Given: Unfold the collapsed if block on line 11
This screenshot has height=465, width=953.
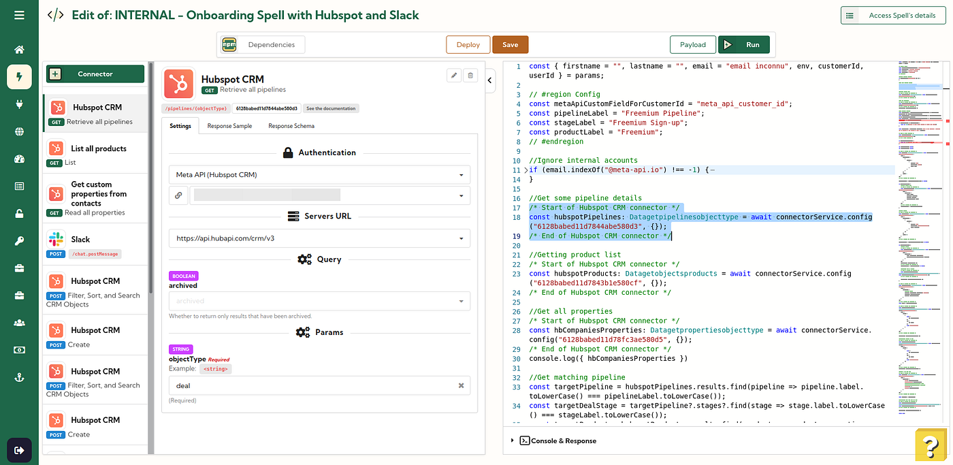Looking at the screenshot, I should [526, 170].
